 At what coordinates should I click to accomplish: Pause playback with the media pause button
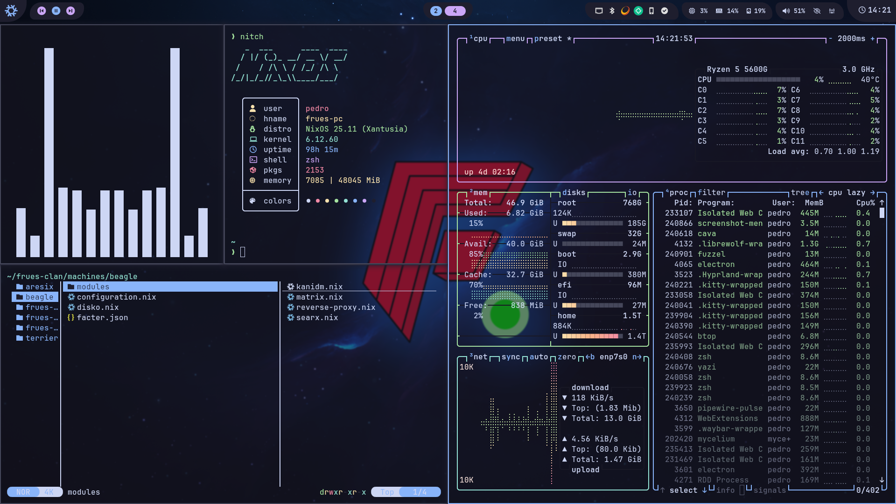click(56, 10)
